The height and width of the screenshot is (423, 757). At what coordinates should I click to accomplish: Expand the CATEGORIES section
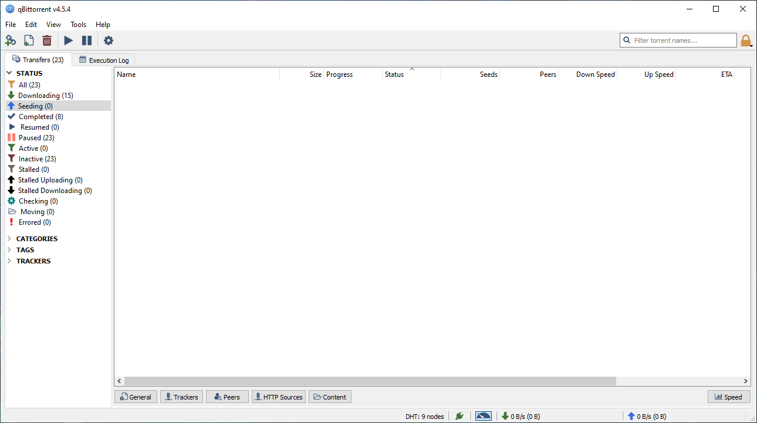9,238
